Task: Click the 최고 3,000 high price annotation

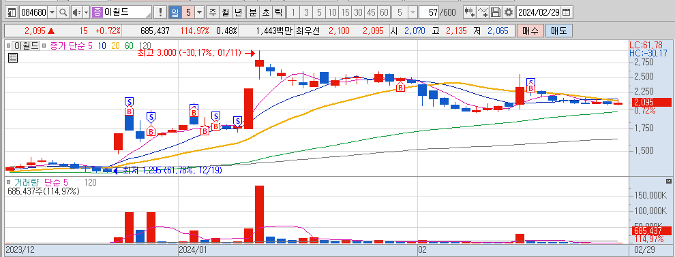Action: pyautogui.click(x=190, y=53)
